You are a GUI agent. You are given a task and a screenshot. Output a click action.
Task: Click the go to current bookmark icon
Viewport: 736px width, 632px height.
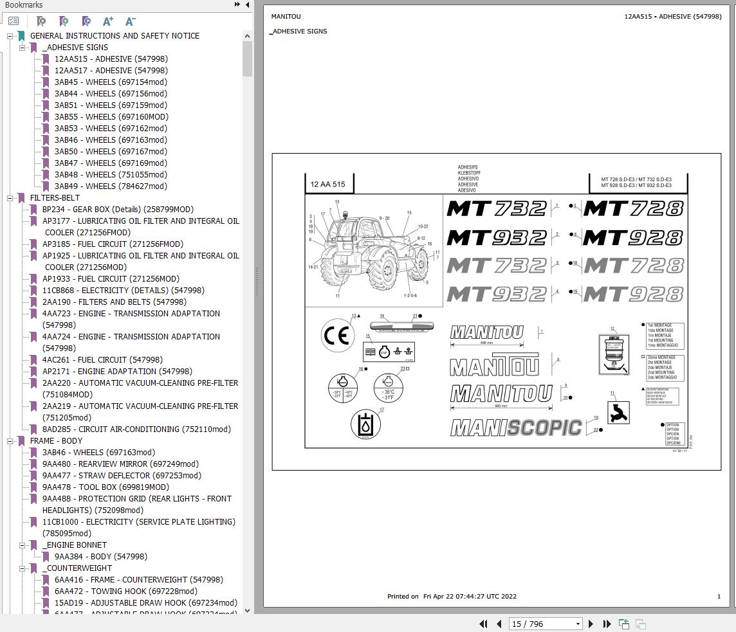[x=86, y=21]
